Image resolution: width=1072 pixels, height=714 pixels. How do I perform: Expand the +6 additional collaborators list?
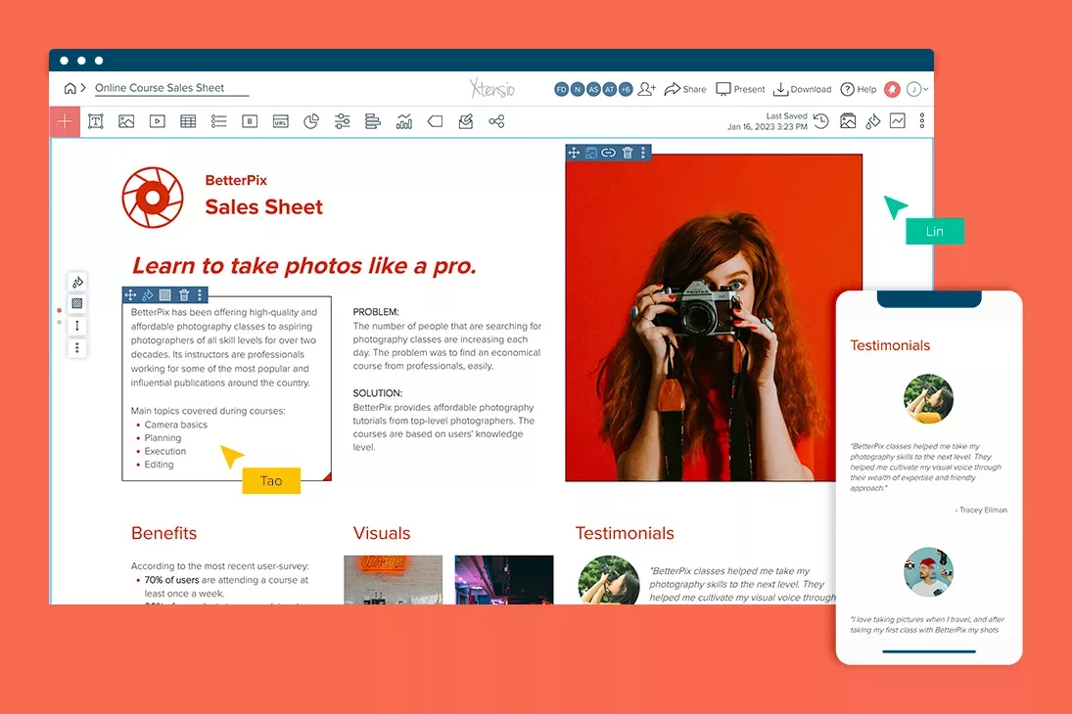(626, 89)
